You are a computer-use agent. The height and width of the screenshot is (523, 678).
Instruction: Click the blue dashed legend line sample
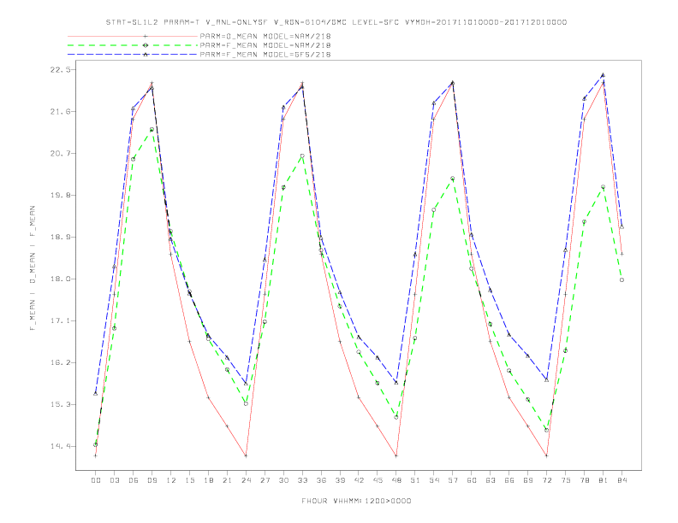133,55
